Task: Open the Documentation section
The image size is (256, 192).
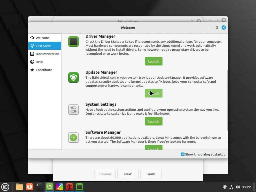Action: [x=44, y=54]
